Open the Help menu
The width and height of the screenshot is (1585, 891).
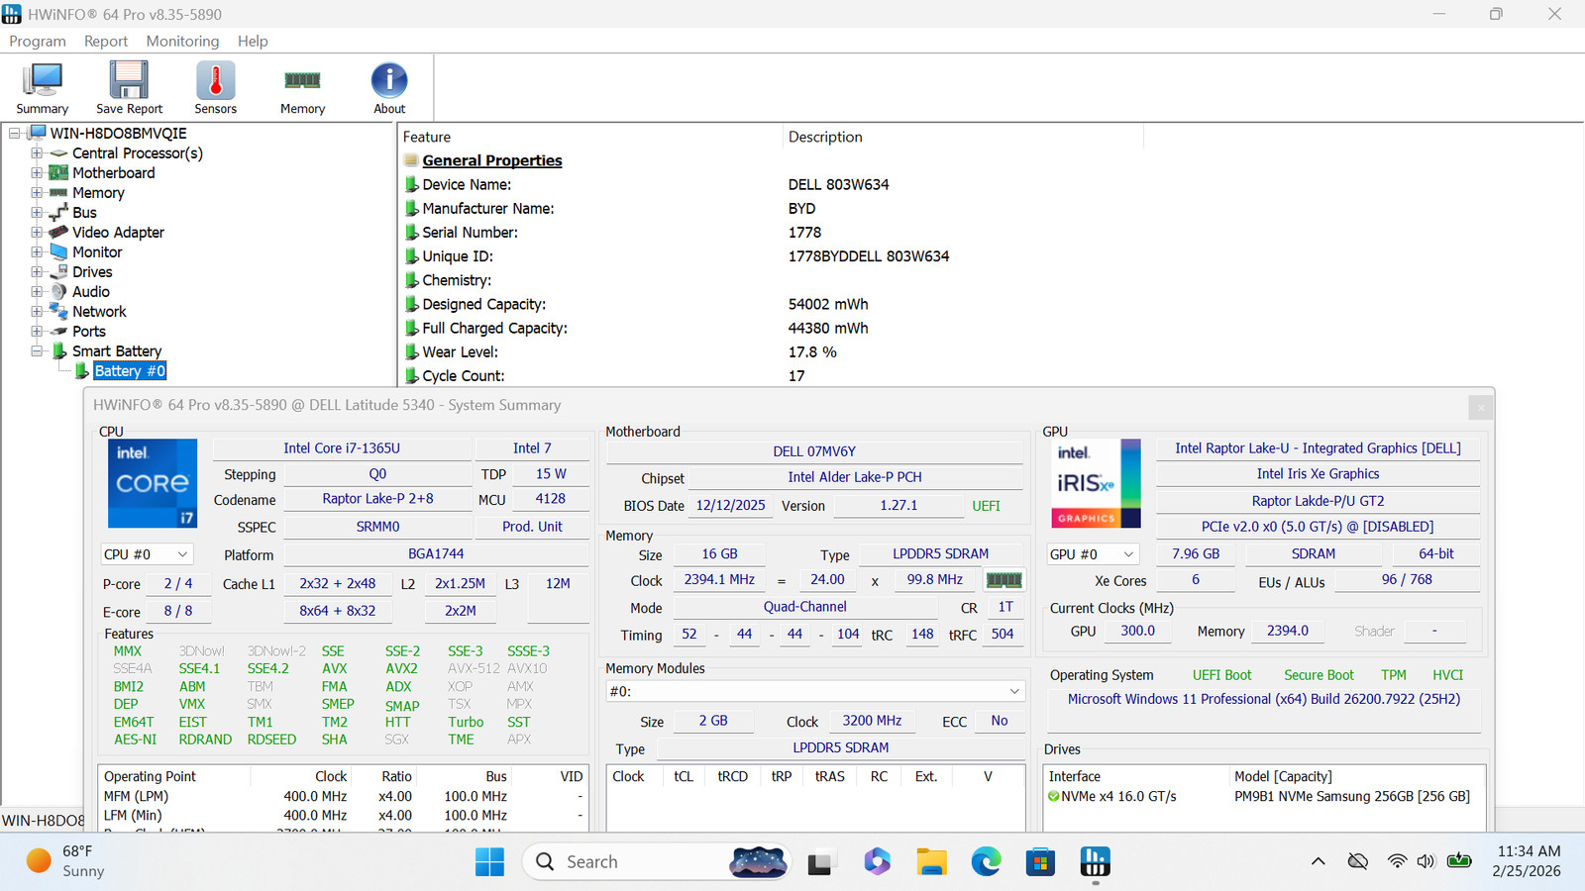253,41
